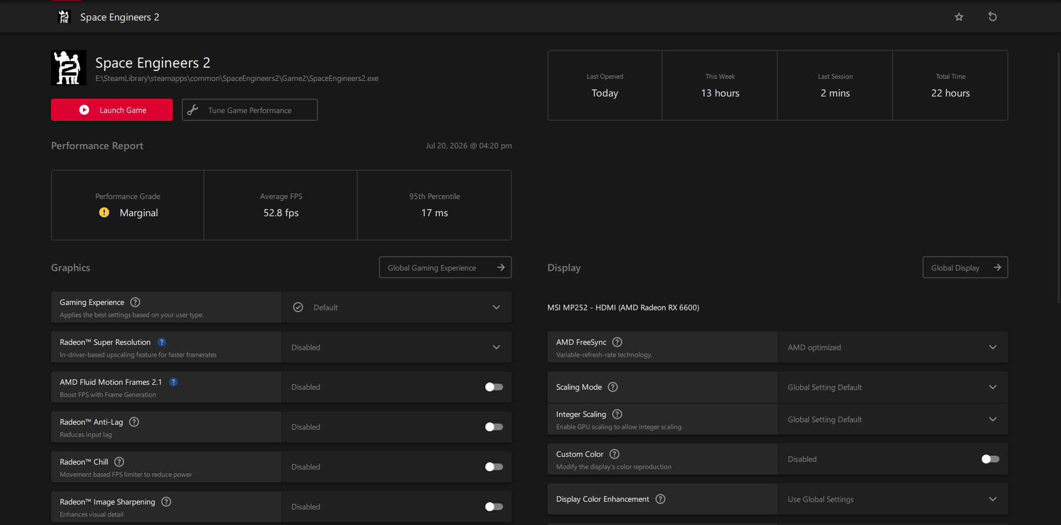Turn on Radeon Image Sharpening switch
The height and width of the screenshot is (525, 1061).
(x=494, y=507)
